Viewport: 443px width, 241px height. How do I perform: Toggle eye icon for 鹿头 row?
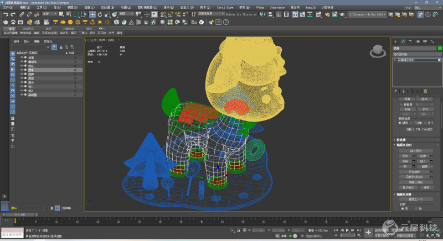tap(22, 82)
